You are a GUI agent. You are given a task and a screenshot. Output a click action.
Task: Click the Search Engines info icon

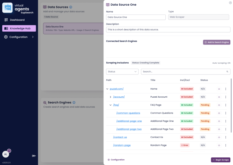[x=74, y=103]
